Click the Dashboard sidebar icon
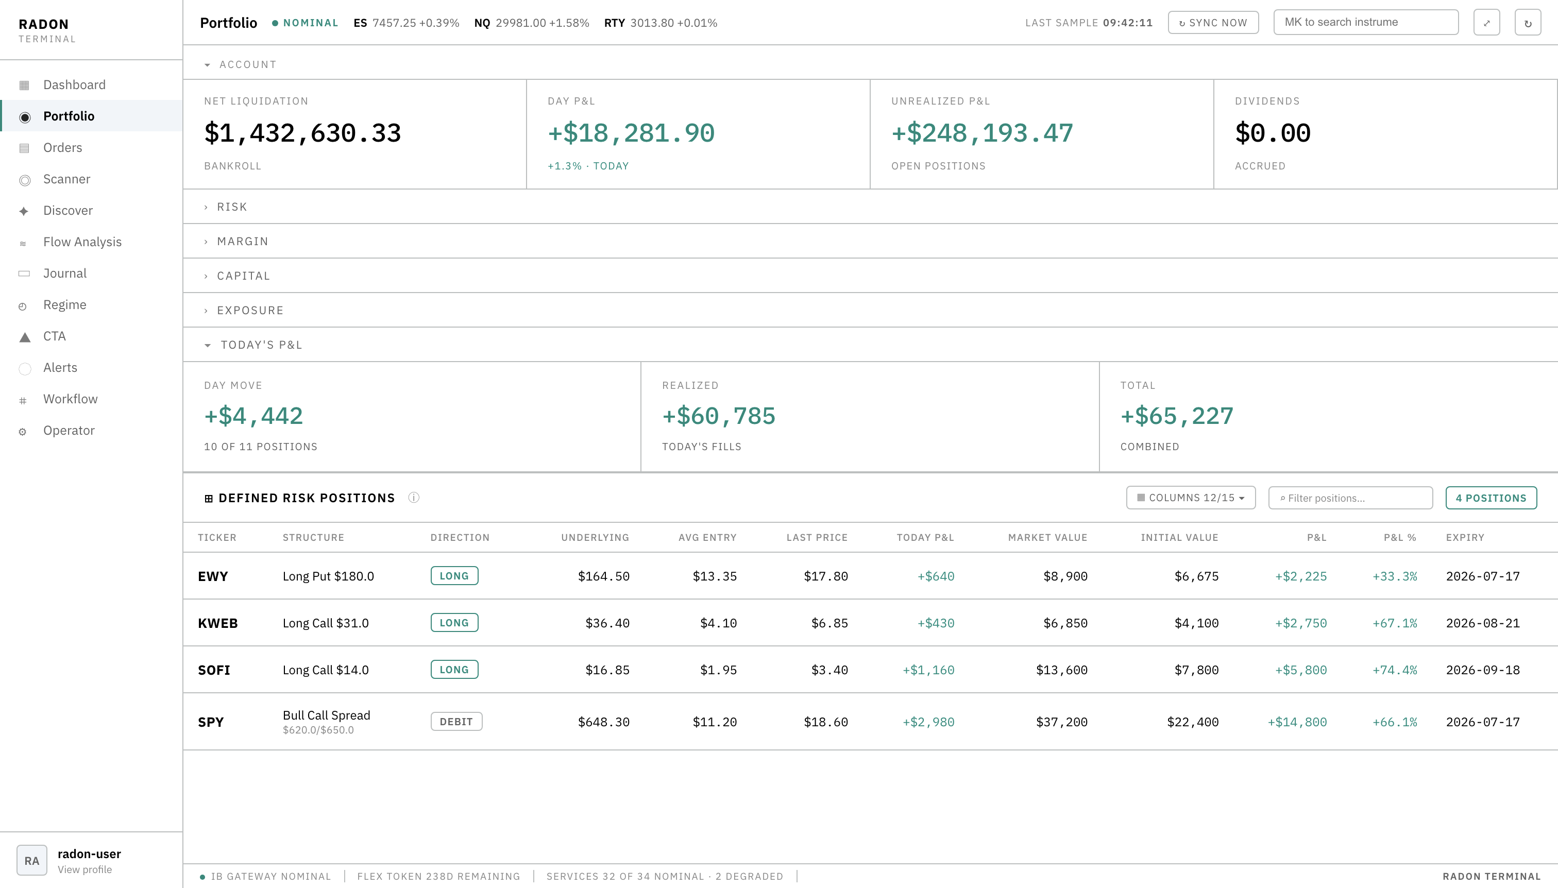Screen dimensions: 1558x888 click(24, 85)
